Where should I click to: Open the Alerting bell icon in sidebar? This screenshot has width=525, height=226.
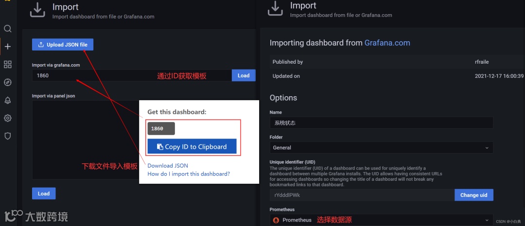coord(8,100)
